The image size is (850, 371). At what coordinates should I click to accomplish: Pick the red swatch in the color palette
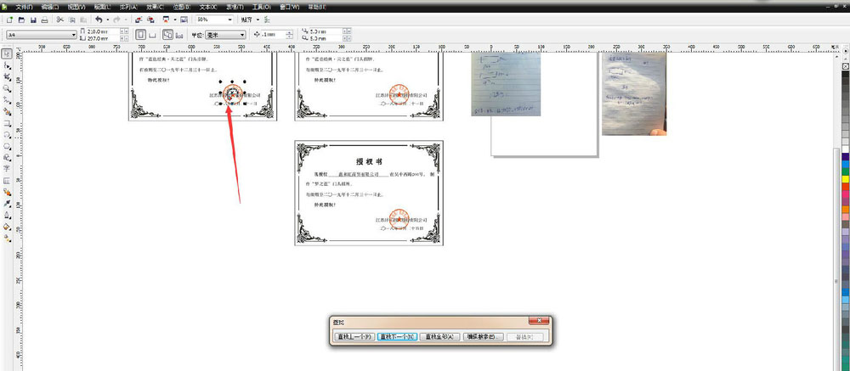846,187
